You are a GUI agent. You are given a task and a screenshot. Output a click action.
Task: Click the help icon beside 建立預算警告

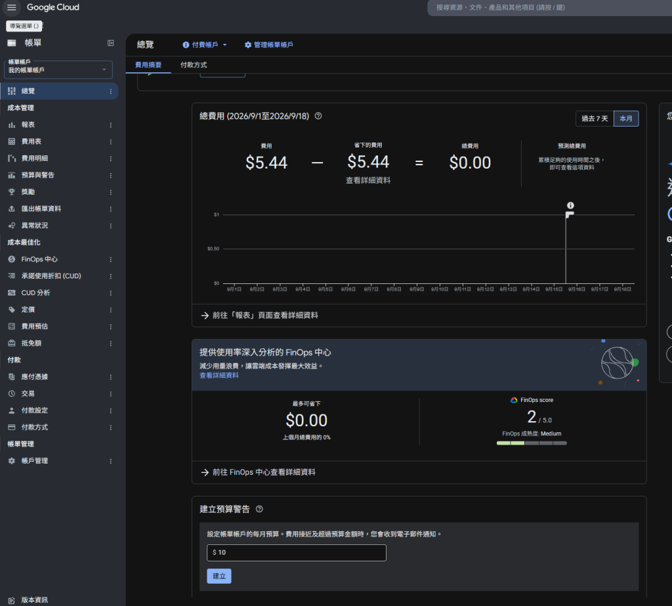pos(259,509)
